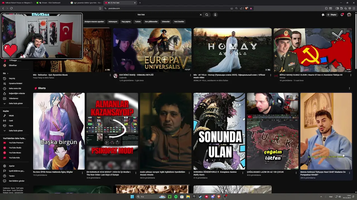Play the Europa Universalis V video thumbnail
The image size is (357, 200).
pos(152,50)
